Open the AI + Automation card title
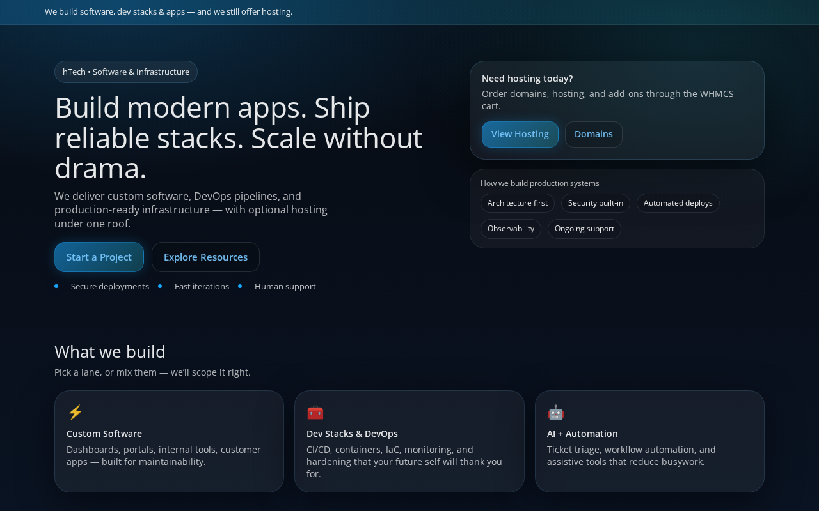819x511 pixels. pos(582,434)
